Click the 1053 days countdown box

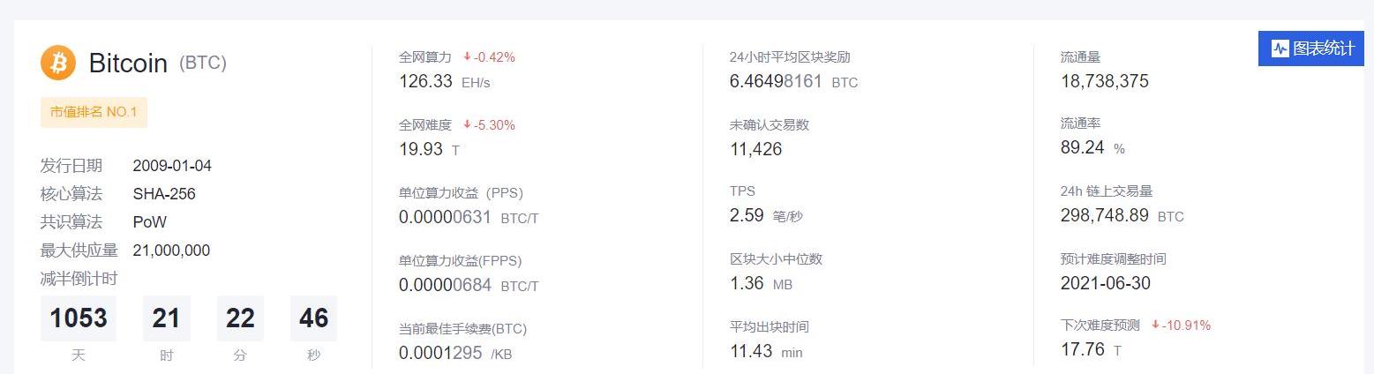(79, 318)
